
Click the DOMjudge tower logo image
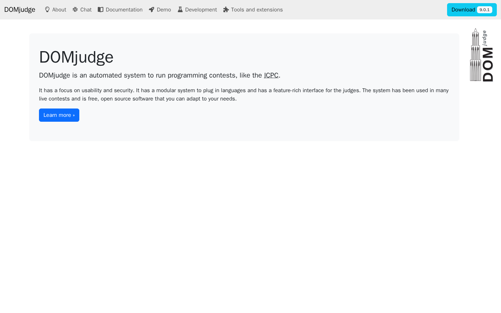click(x=482, y=55)
